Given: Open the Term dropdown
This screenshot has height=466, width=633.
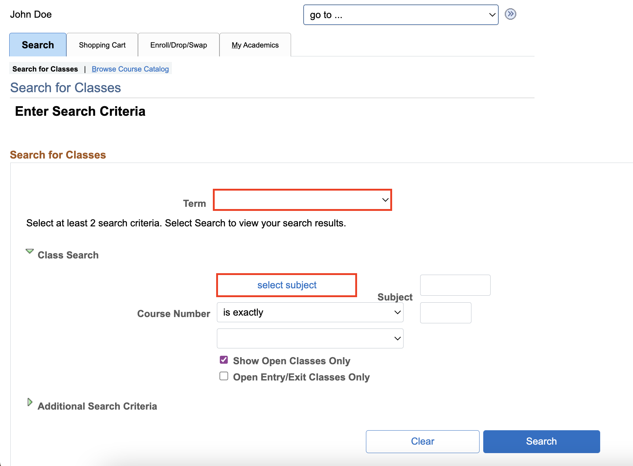Looking at the screenshot, I should 302,200.
